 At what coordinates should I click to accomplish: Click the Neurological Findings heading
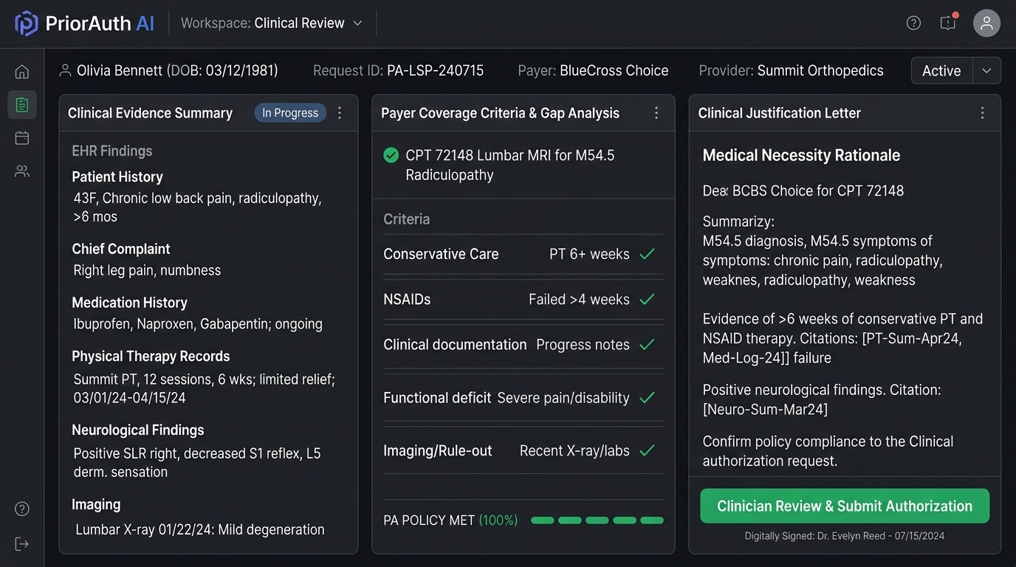click(x=138, y=430)
